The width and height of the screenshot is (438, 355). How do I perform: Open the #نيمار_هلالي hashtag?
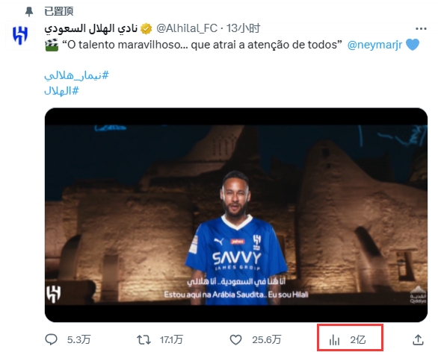(76, 75)
